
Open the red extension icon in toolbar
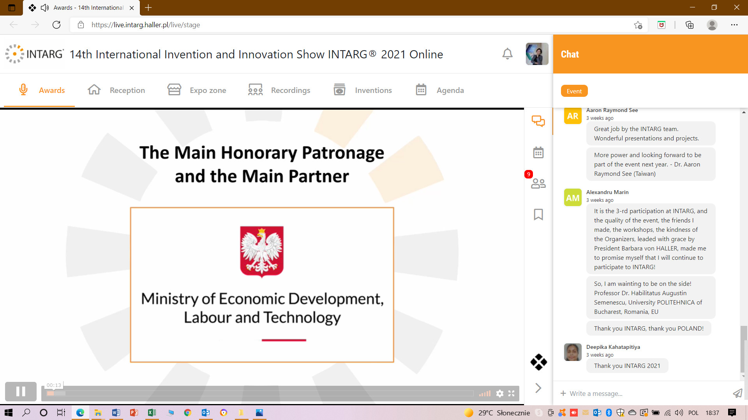click(662, 25)
